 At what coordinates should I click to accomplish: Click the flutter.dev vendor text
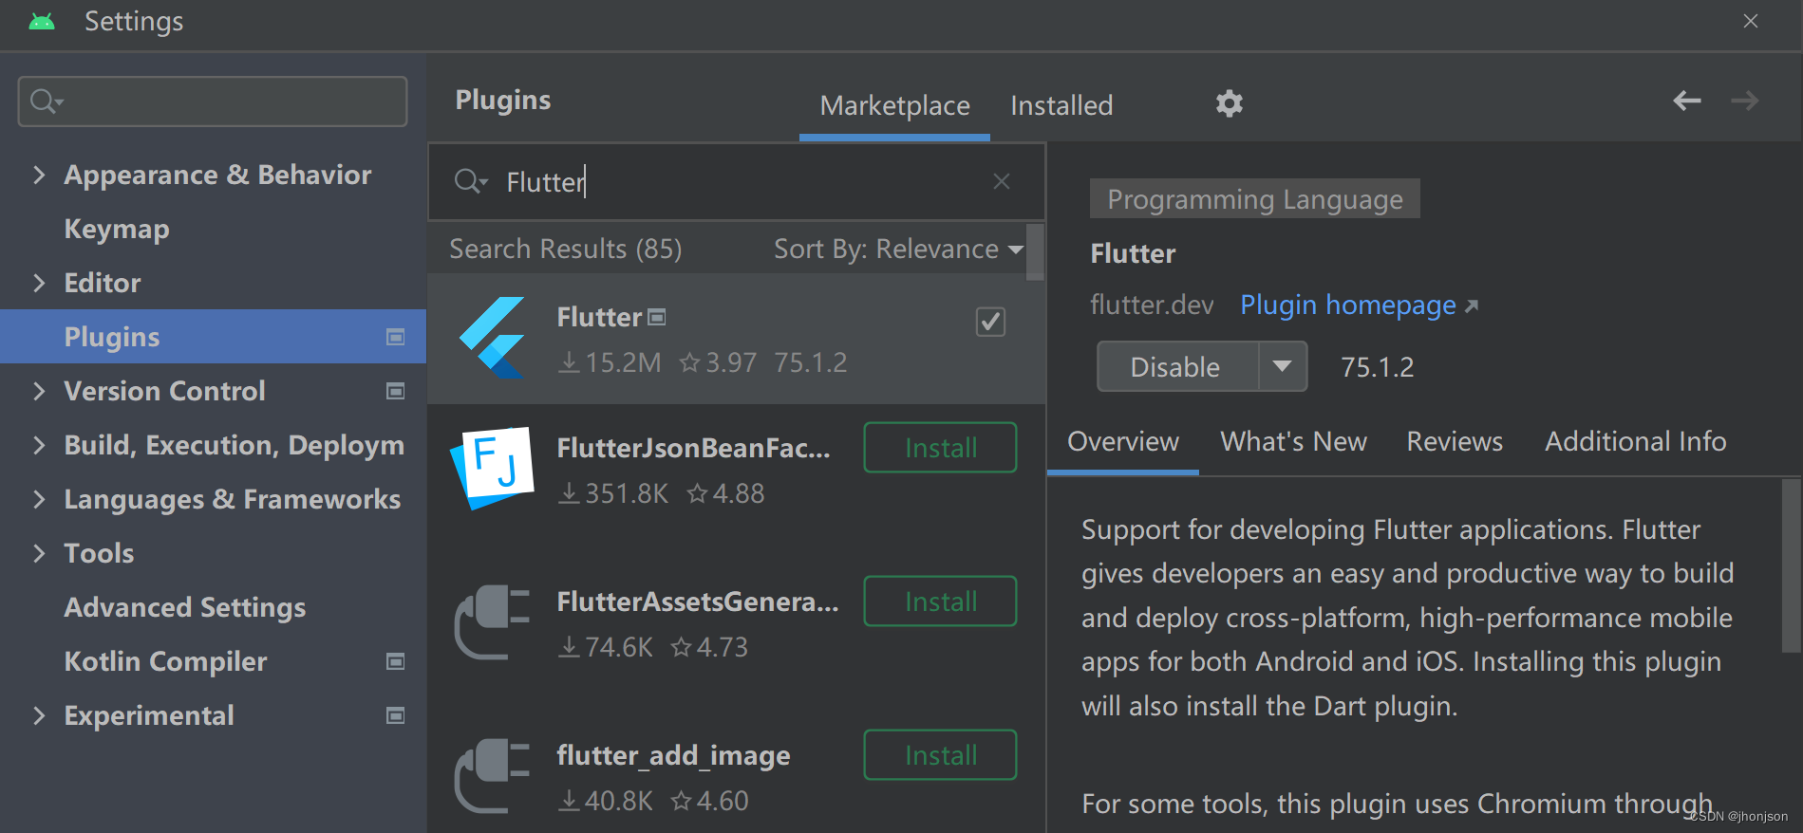coord(1152,305)
